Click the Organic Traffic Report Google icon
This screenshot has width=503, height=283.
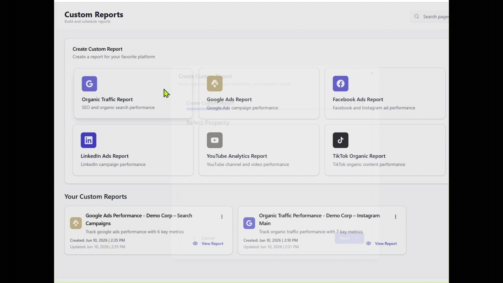(89, 84)
